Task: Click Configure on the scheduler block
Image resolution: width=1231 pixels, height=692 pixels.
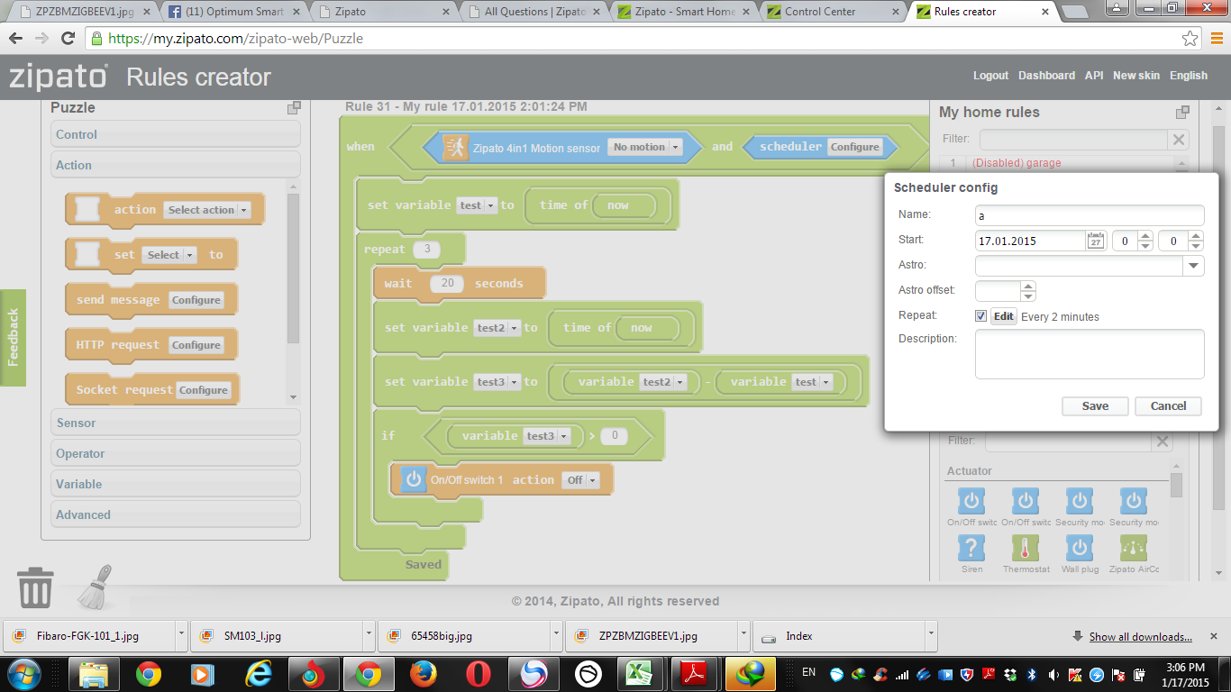Action: [854, 147]
